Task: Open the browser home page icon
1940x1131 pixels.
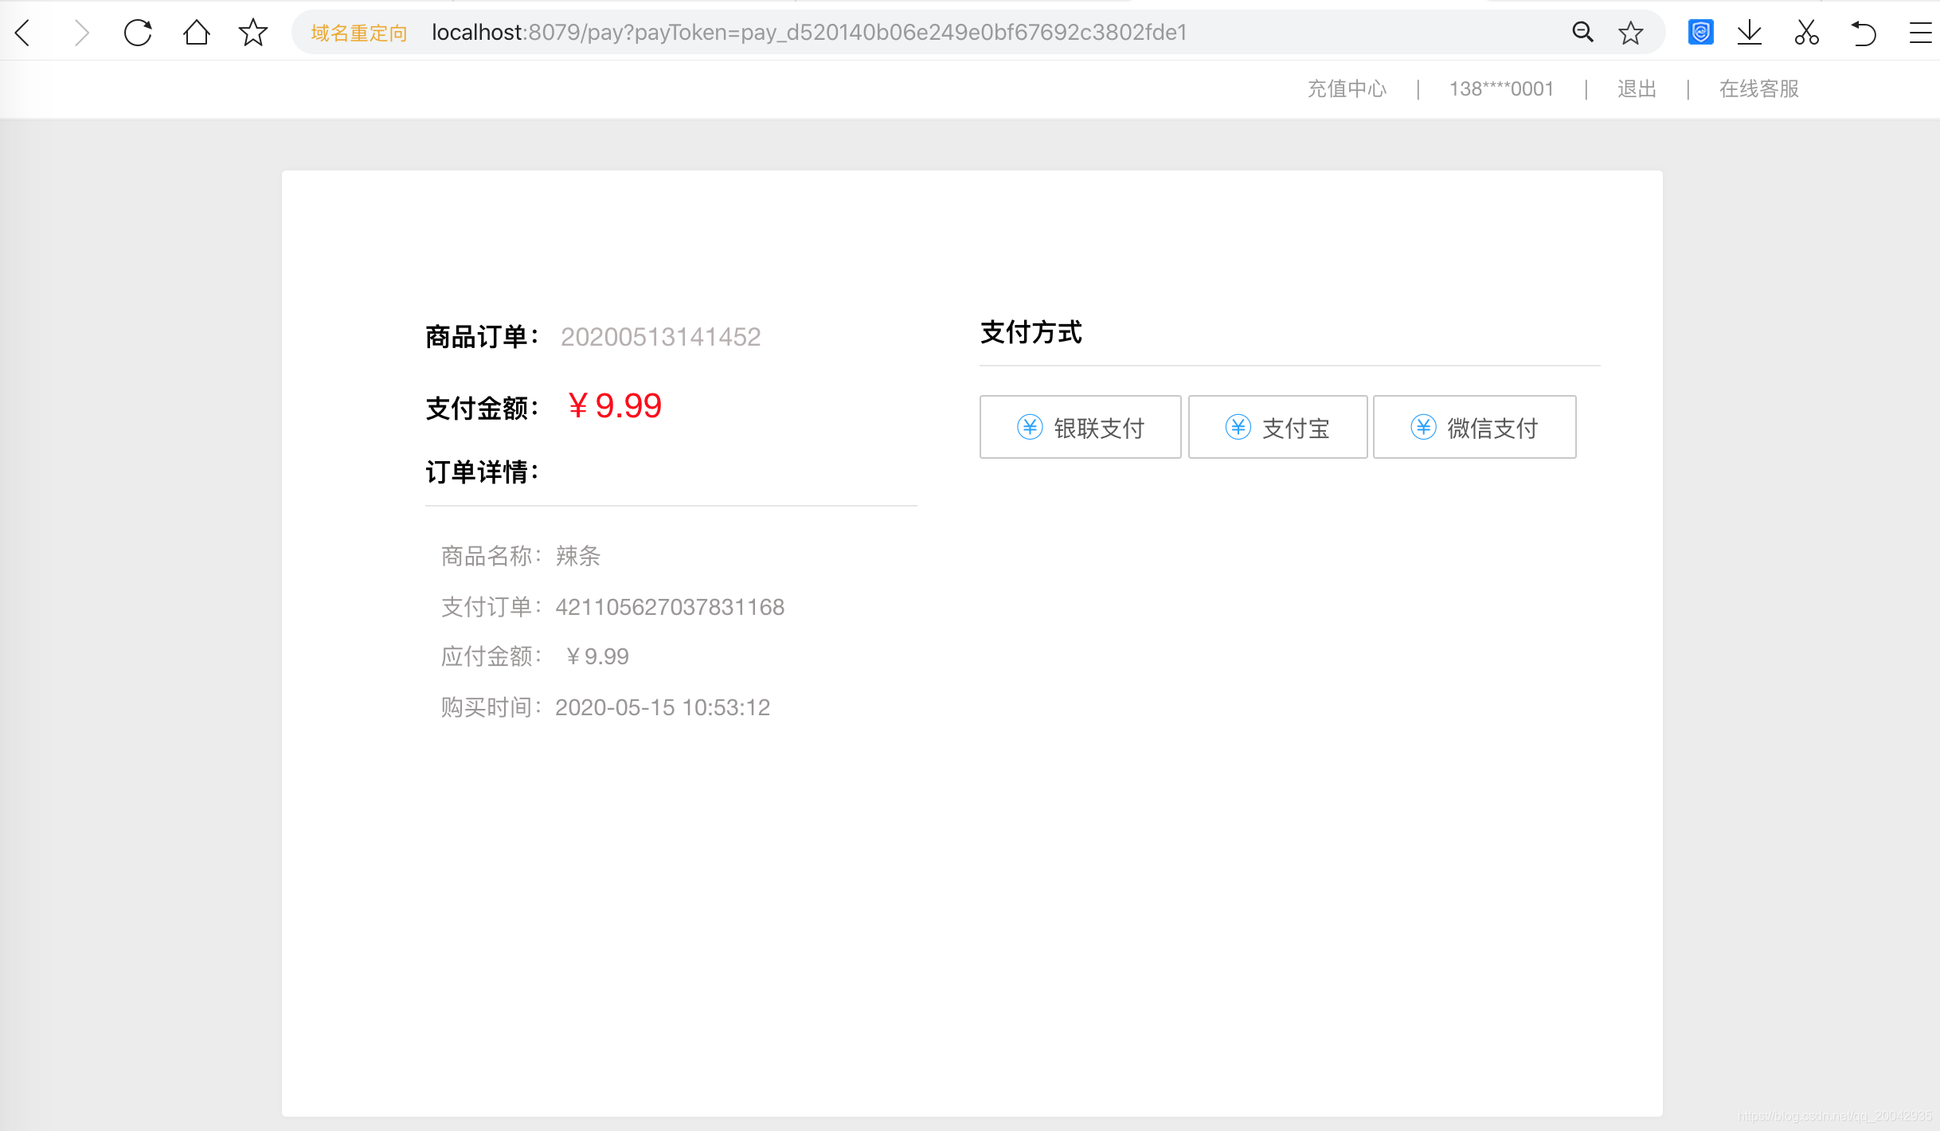Action: [x=196, y=33]
